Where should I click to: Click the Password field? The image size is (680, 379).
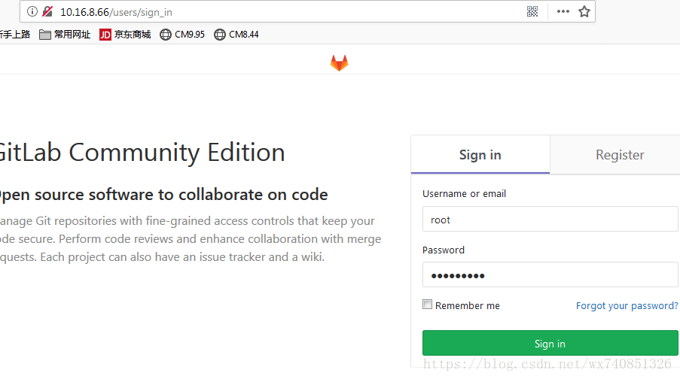point(550,274)
